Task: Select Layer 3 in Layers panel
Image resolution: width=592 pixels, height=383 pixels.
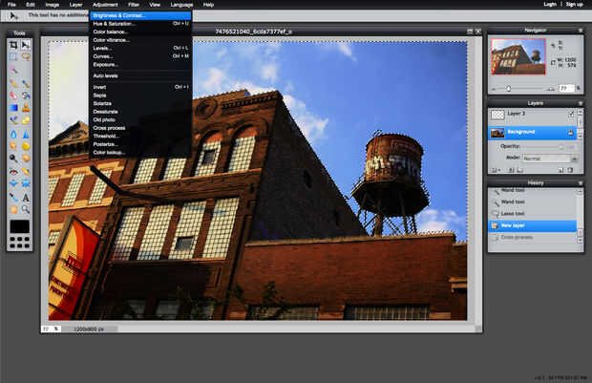Action: pyautogui.click(x=533, y=115)
